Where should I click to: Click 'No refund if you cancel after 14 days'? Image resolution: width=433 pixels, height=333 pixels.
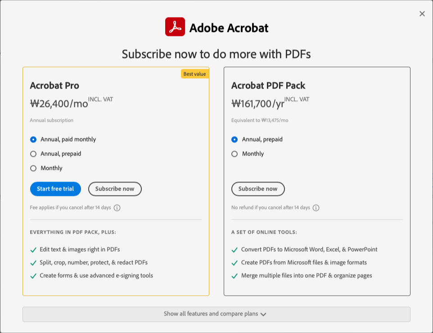coord(271,207)
